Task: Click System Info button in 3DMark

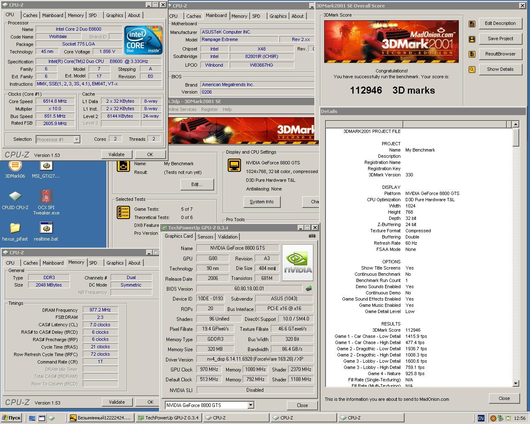Action: [262, 202]
